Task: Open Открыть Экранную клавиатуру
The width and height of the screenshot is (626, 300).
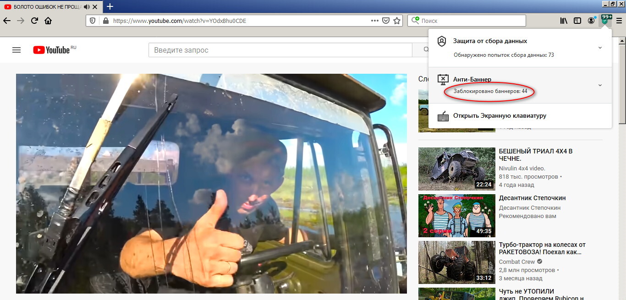Action: (x=500, y=116)
